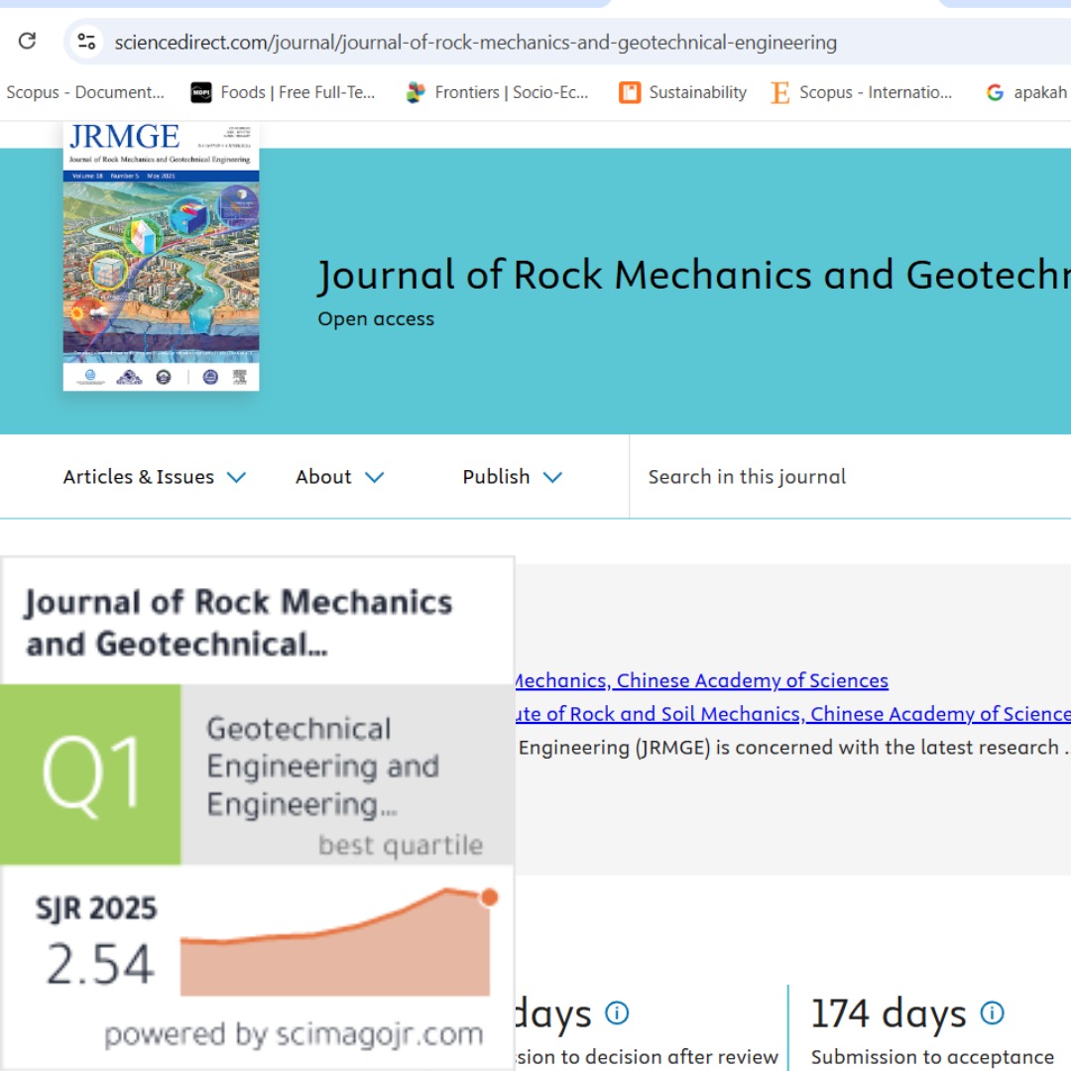1071x1071 pixels.
Task: Focus the Search in this journal field
Action: [x=850, y=477]
